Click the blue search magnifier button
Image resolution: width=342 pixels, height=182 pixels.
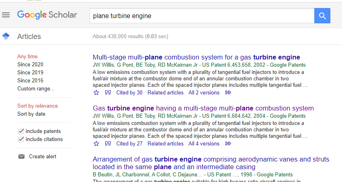click(322, 16)
